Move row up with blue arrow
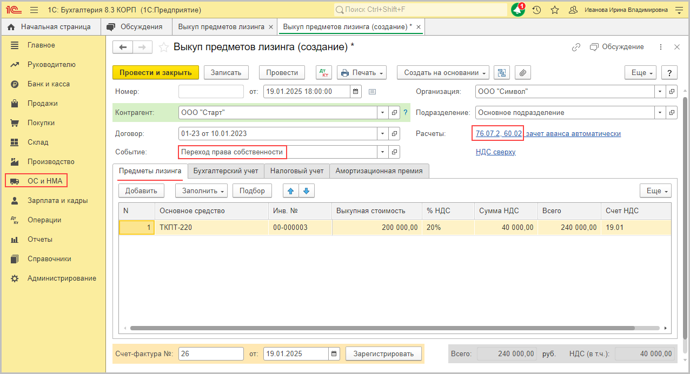Image resolution: width=690 pixels, height=374 pixels. pos(291,191)
